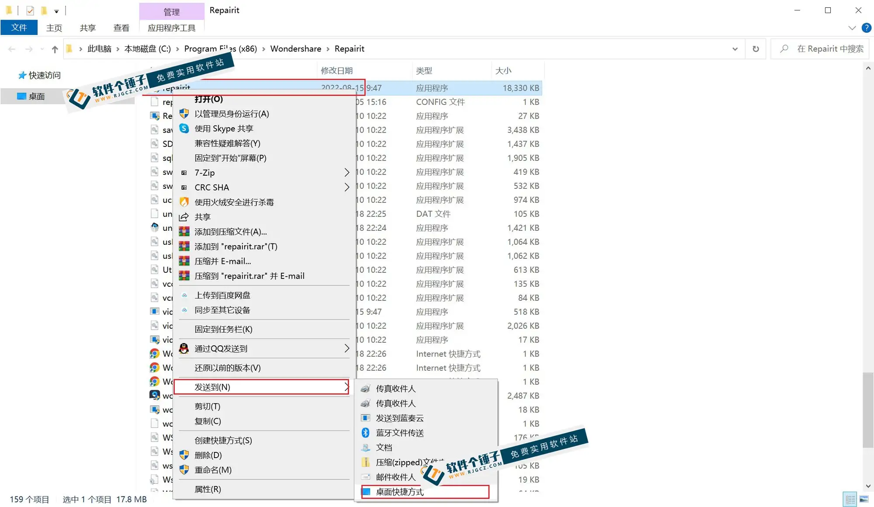
Task: Click the 发送到蓝奏云 icon
Action: point(365,418)
